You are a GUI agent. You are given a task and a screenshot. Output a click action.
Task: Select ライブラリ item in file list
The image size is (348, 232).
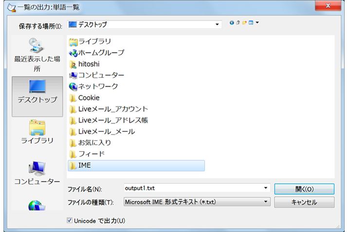(90, 41)
